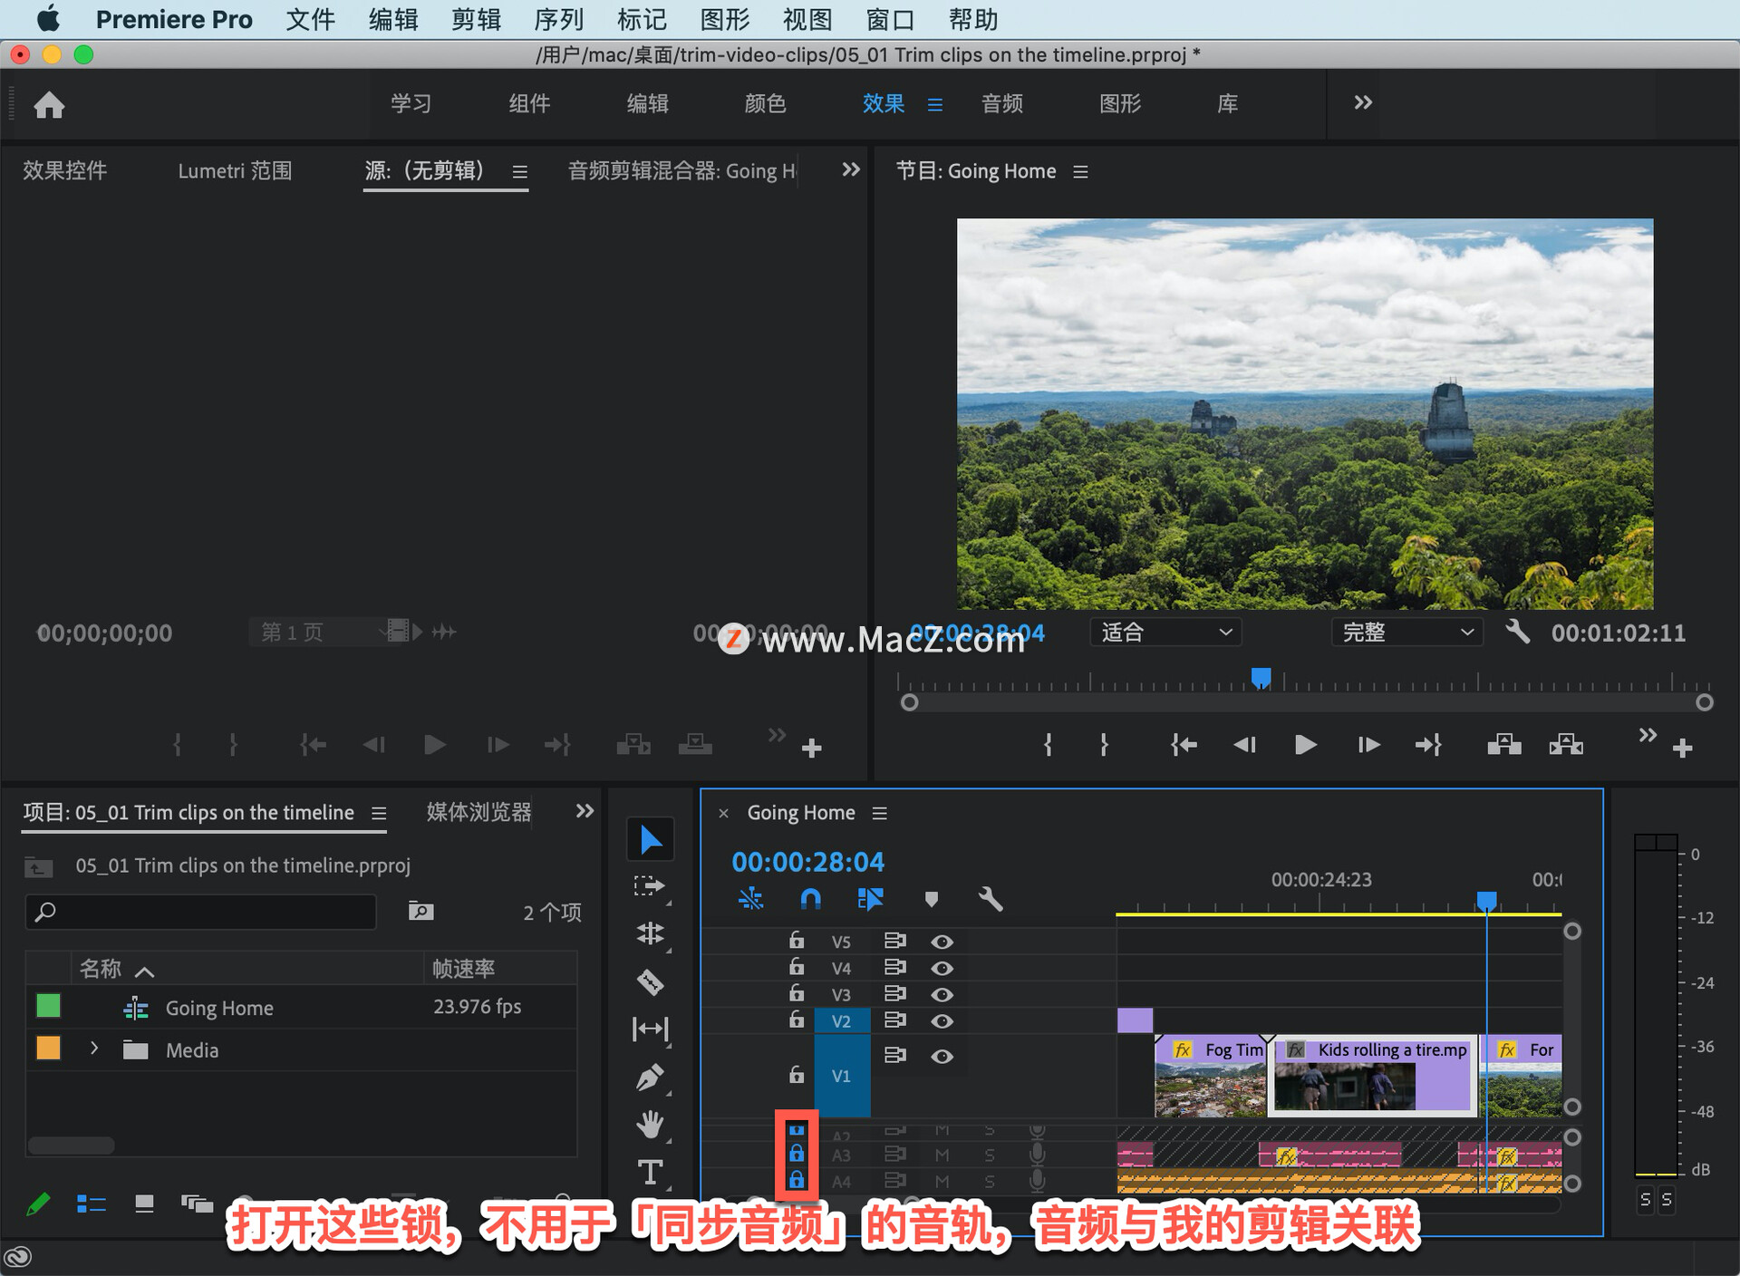Click the program monitor playhead marker
This screenshot has height=1276, width=1740.
[x=1261, y=677]
